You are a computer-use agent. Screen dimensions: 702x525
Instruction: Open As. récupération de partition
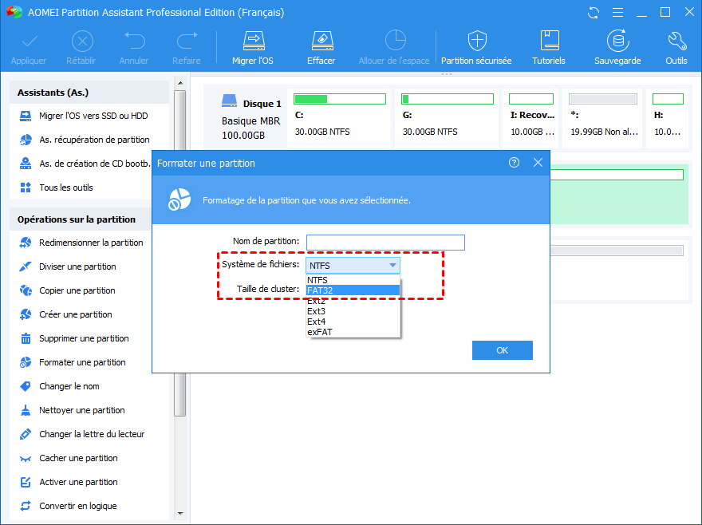[x=85, y=140]
